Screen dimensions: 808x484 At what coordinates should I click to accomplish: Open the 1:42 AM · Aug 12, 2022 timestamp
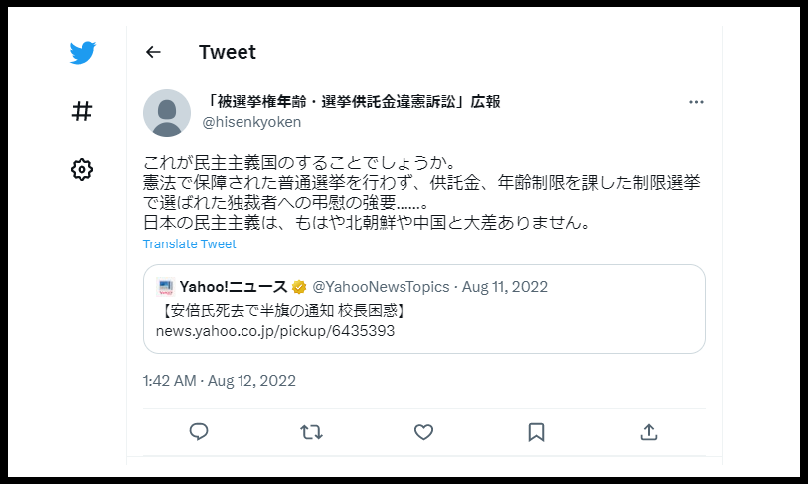tap(220, 381)
